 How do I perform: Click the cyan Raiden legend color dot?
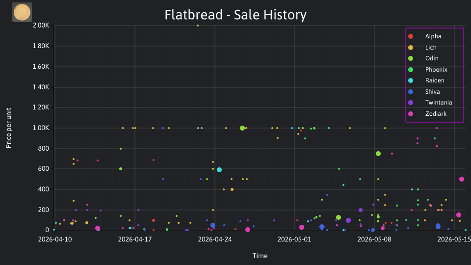411,80
